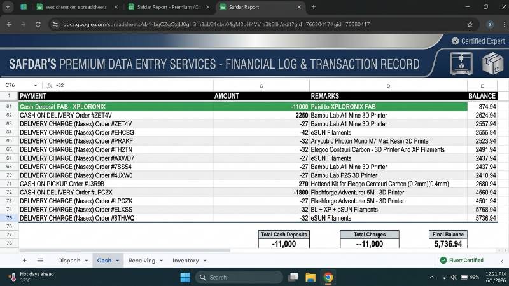The height and width of the screenshot is (286, 509).
Task: Select column C header
Action: tap(261, 86)
